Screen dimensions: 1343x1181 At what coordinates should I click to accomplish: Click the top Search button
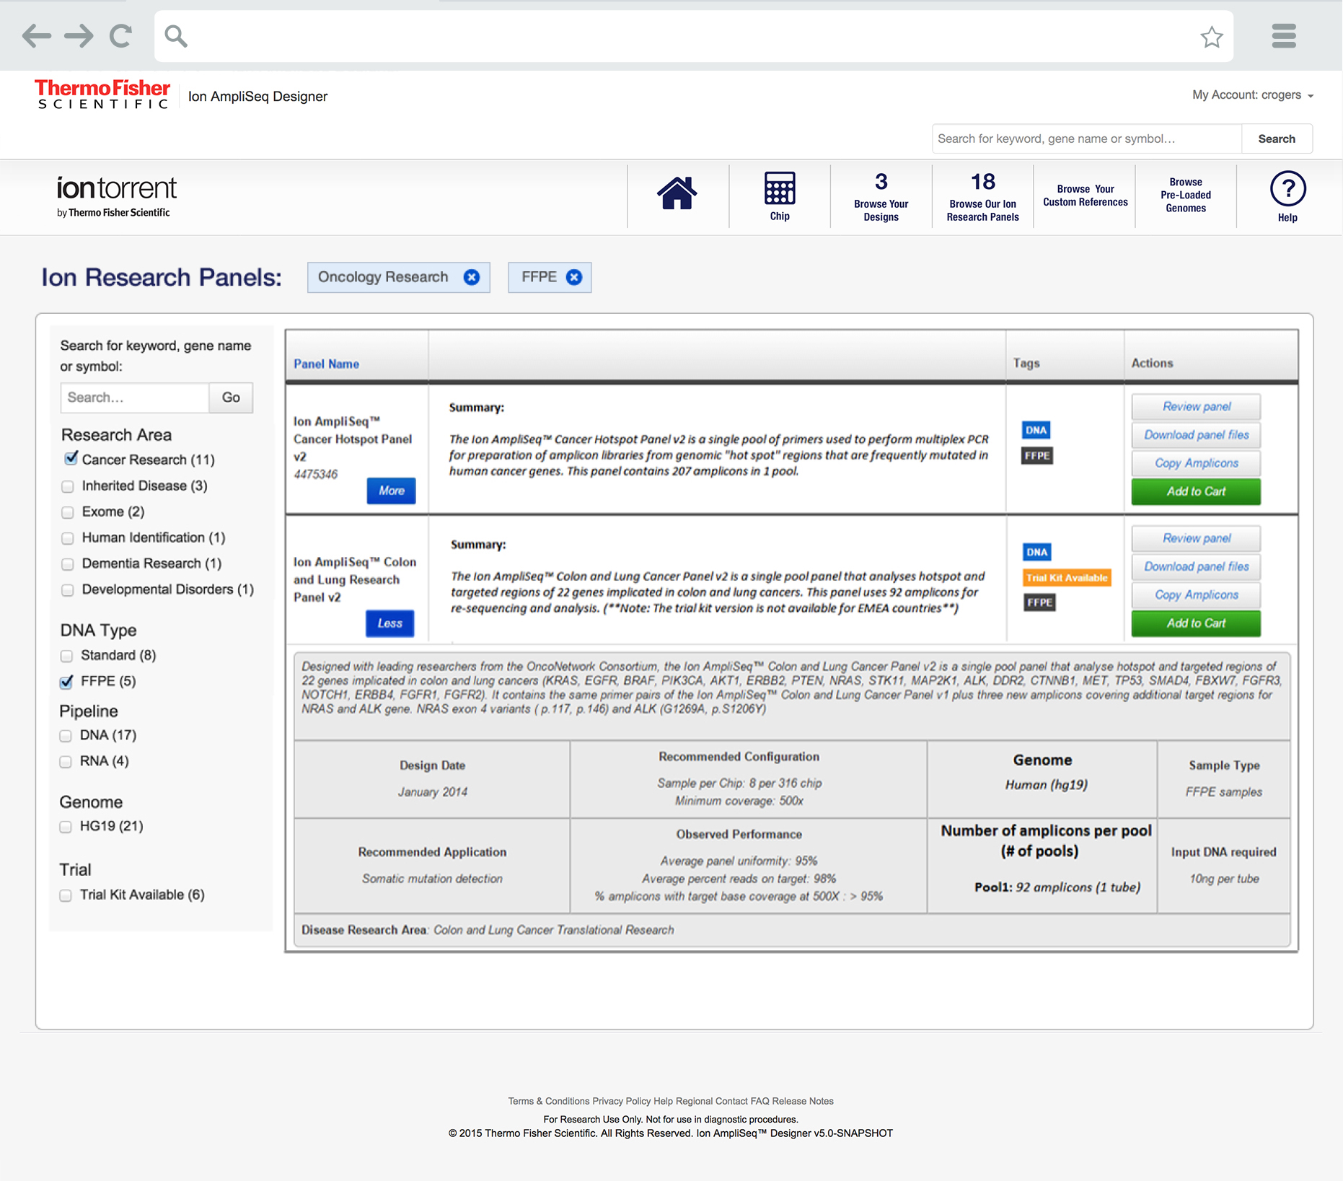pyautogui.click(x=1277, y=139)
